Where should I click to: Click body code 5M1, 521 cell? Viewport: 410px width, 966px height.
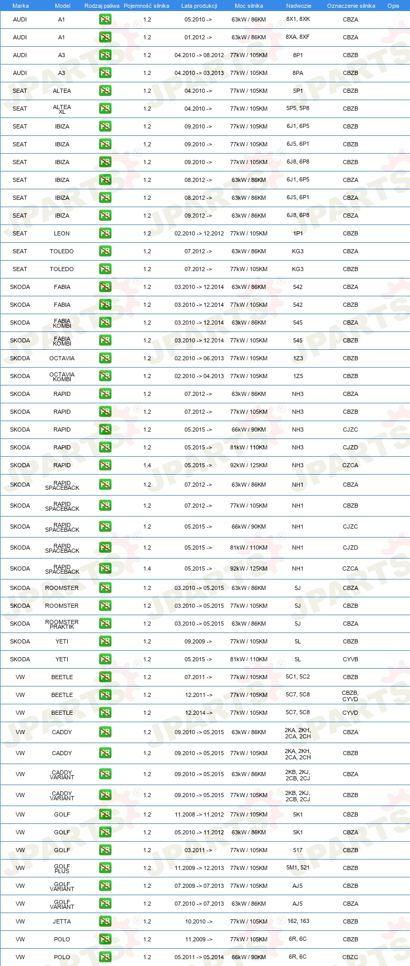tap(298, 868)
